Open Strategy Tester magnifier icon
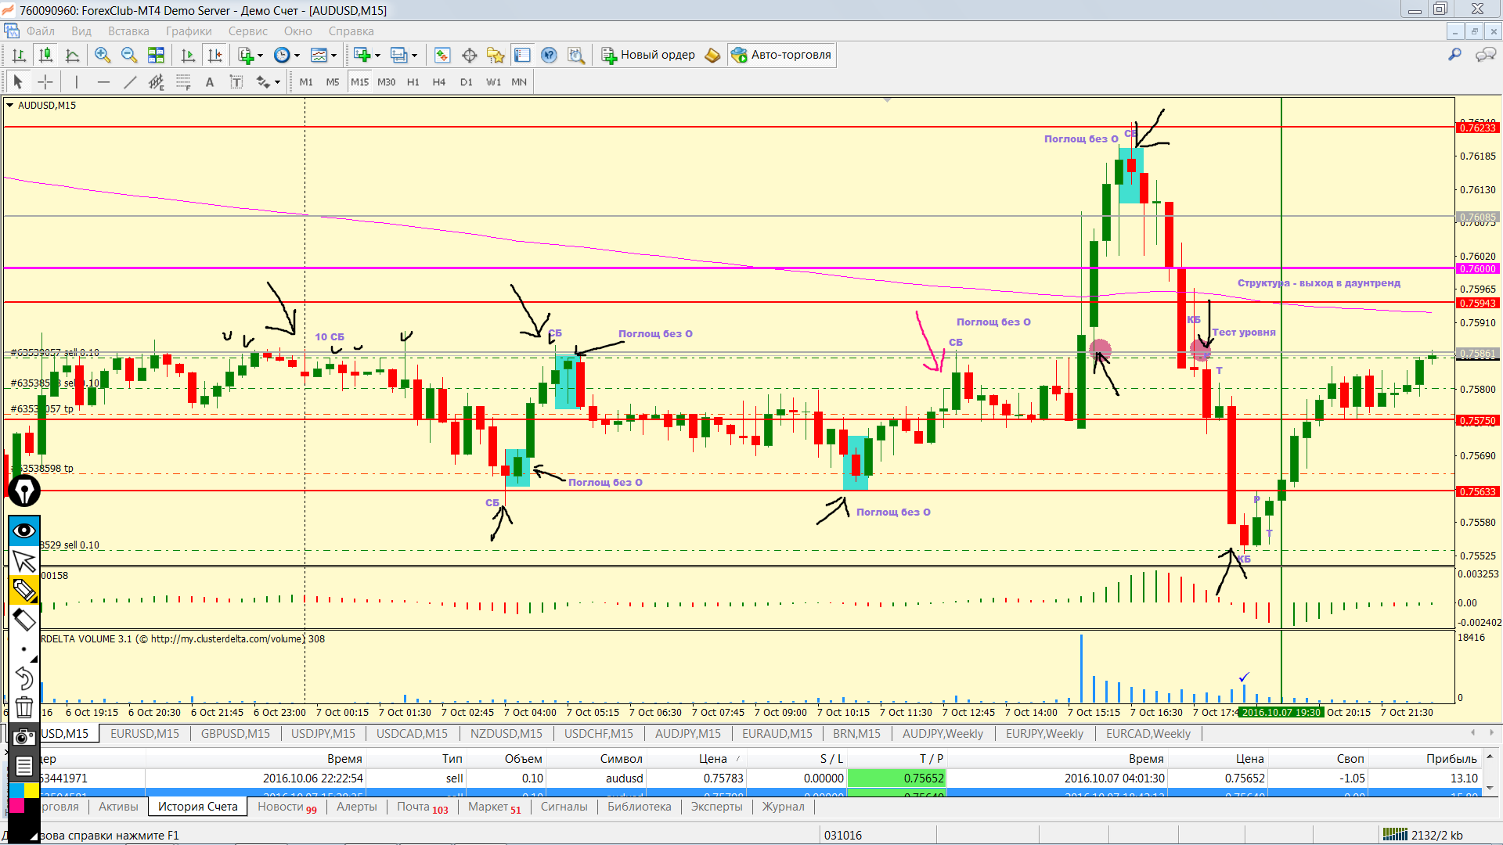The height and width of the screenshot is (845, 1503). point(576,55)
